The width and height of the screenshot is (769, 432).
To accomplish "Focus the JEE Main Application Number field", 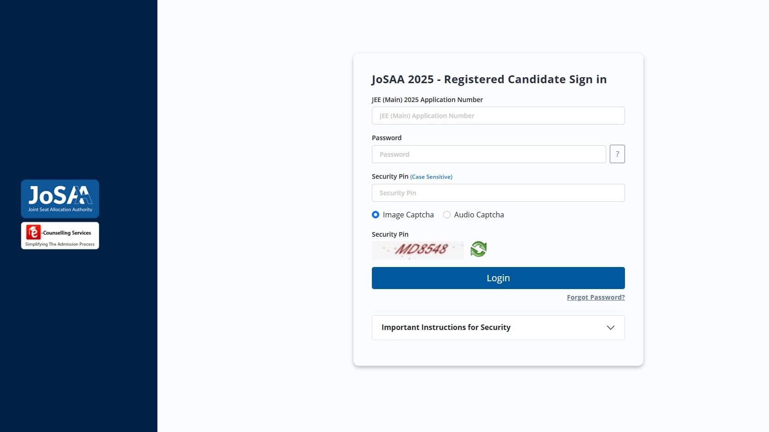I will pos(498,115).
